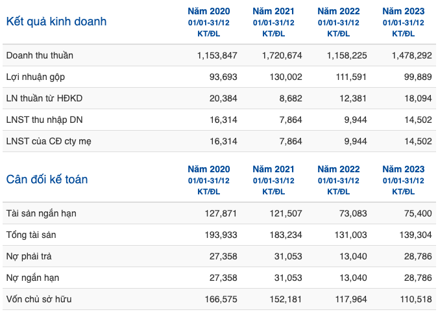Click the value 1,720,674 in Doanh thu thuần
The height and width of the screenshot is (314, 438).
(x=282, y=55)
